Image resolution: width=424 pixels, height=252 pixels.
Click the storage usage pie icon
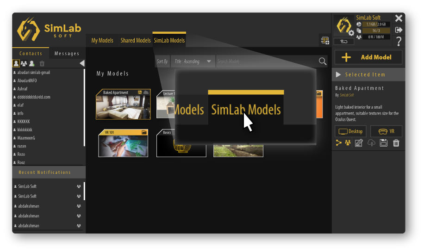(x=359, y=25)
